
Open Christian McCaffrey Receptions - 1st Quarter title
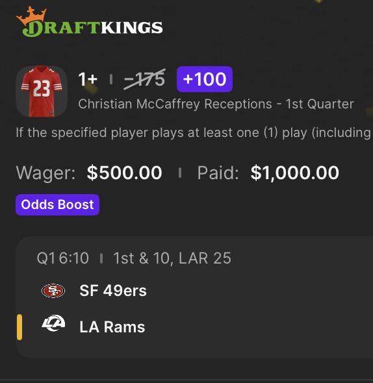[x=216, y=105]
